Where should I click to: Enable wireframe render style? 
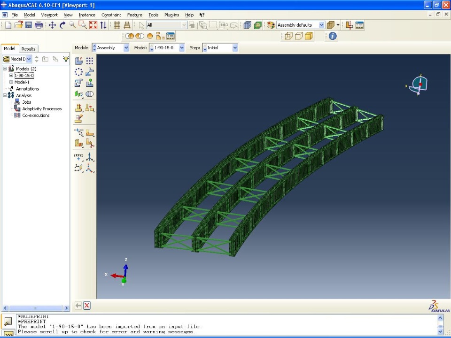click(x=288, y=36)
